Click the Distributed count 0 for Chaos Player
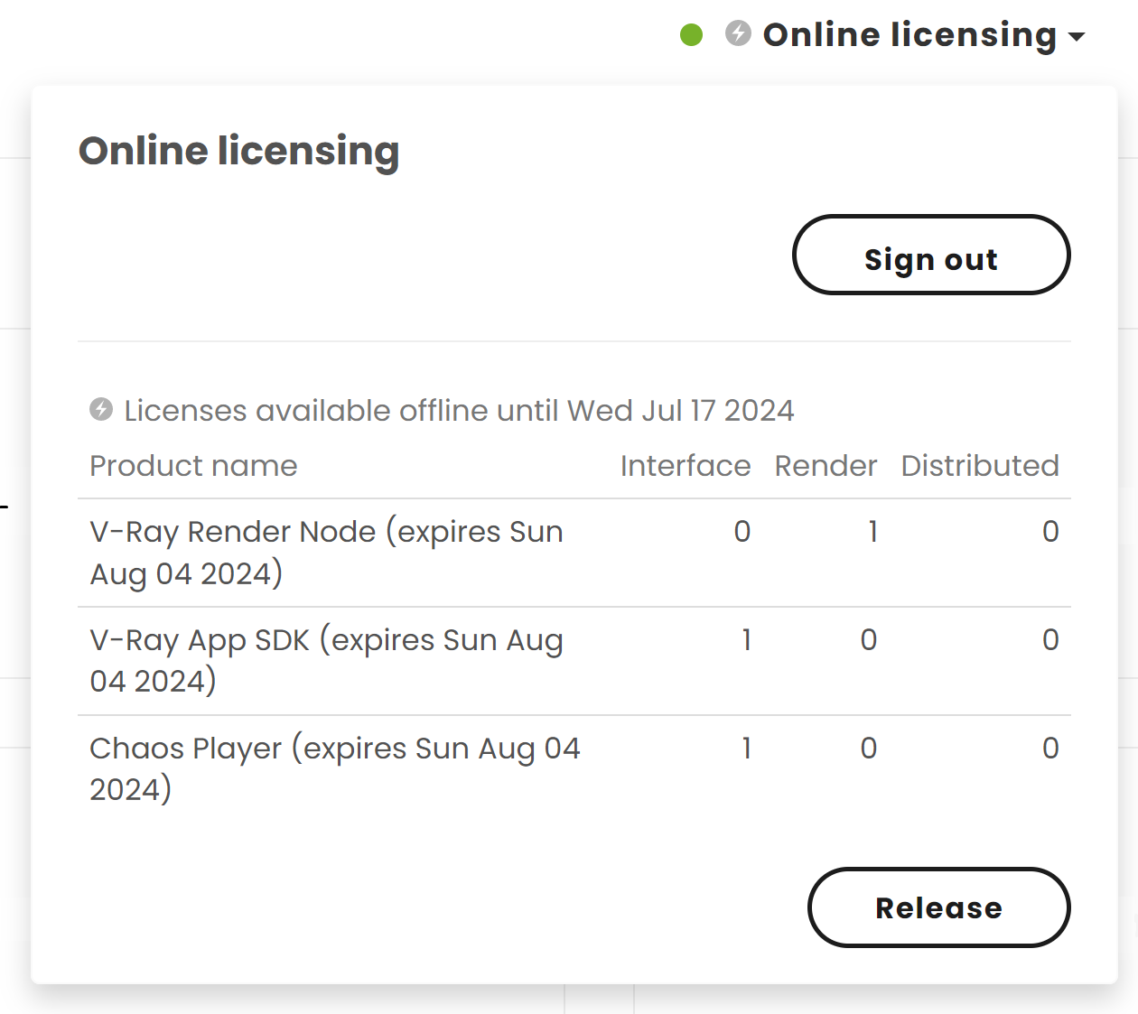The height and width of the screenshot is (1014, 1138). pos(1050,749)
